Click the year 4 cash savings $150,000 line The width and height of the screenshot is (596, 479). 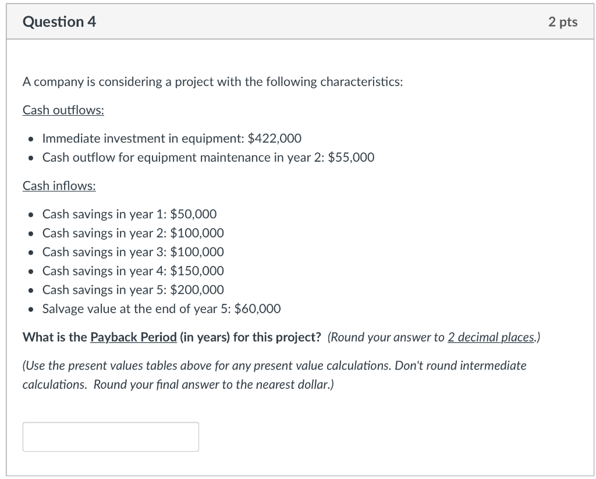(133, 271)
